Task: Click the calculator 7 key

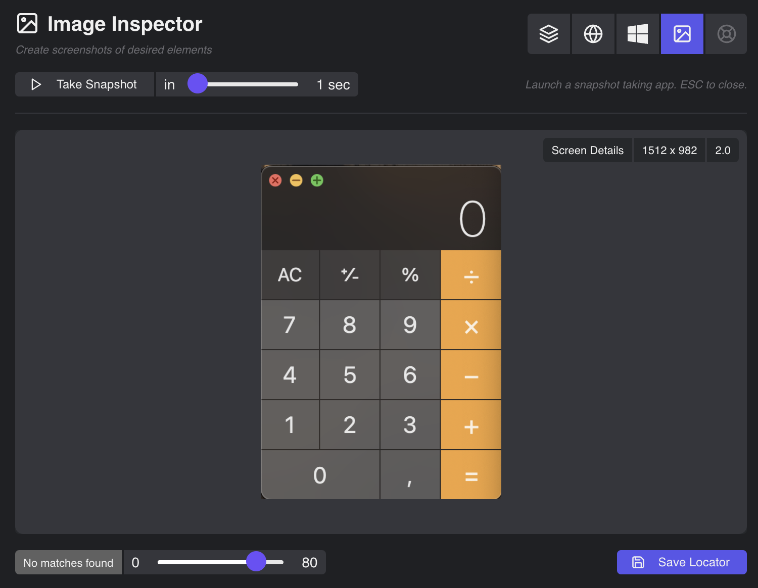Action: tap(290, 325)
